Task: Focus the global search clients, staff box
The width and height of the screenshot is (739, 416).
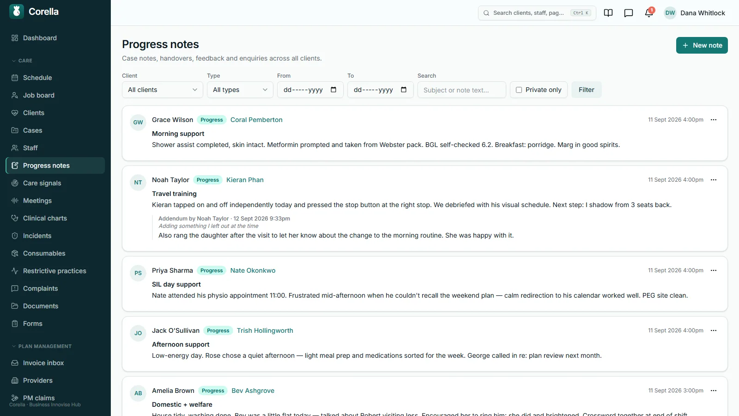Action: click(x=537, y=13)
